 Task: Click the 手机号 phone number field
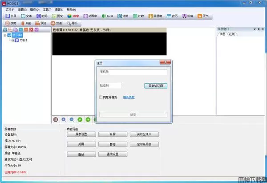tap(133, 72)
